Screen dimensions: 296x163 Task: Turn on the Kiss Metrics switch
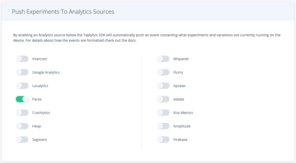pyautogui.click(x=163, y=113)
